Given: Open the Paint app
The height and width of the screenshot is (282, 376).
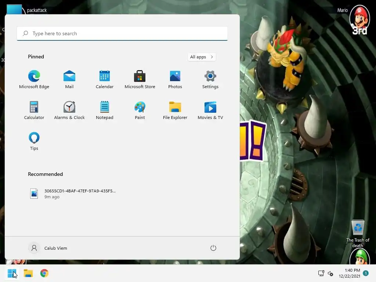Looking at the screenshot, I should (x=140, y=111).
